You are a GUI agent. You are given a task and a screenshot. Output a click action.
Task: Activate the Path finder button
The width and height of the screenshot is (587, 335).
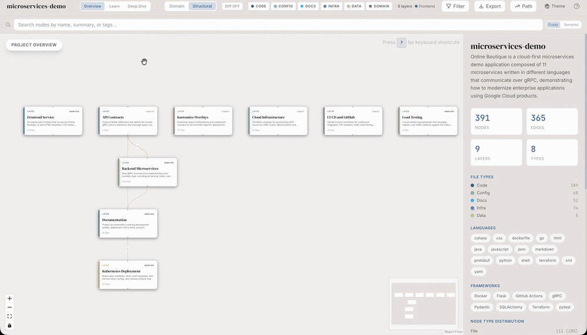coord(524,6)
